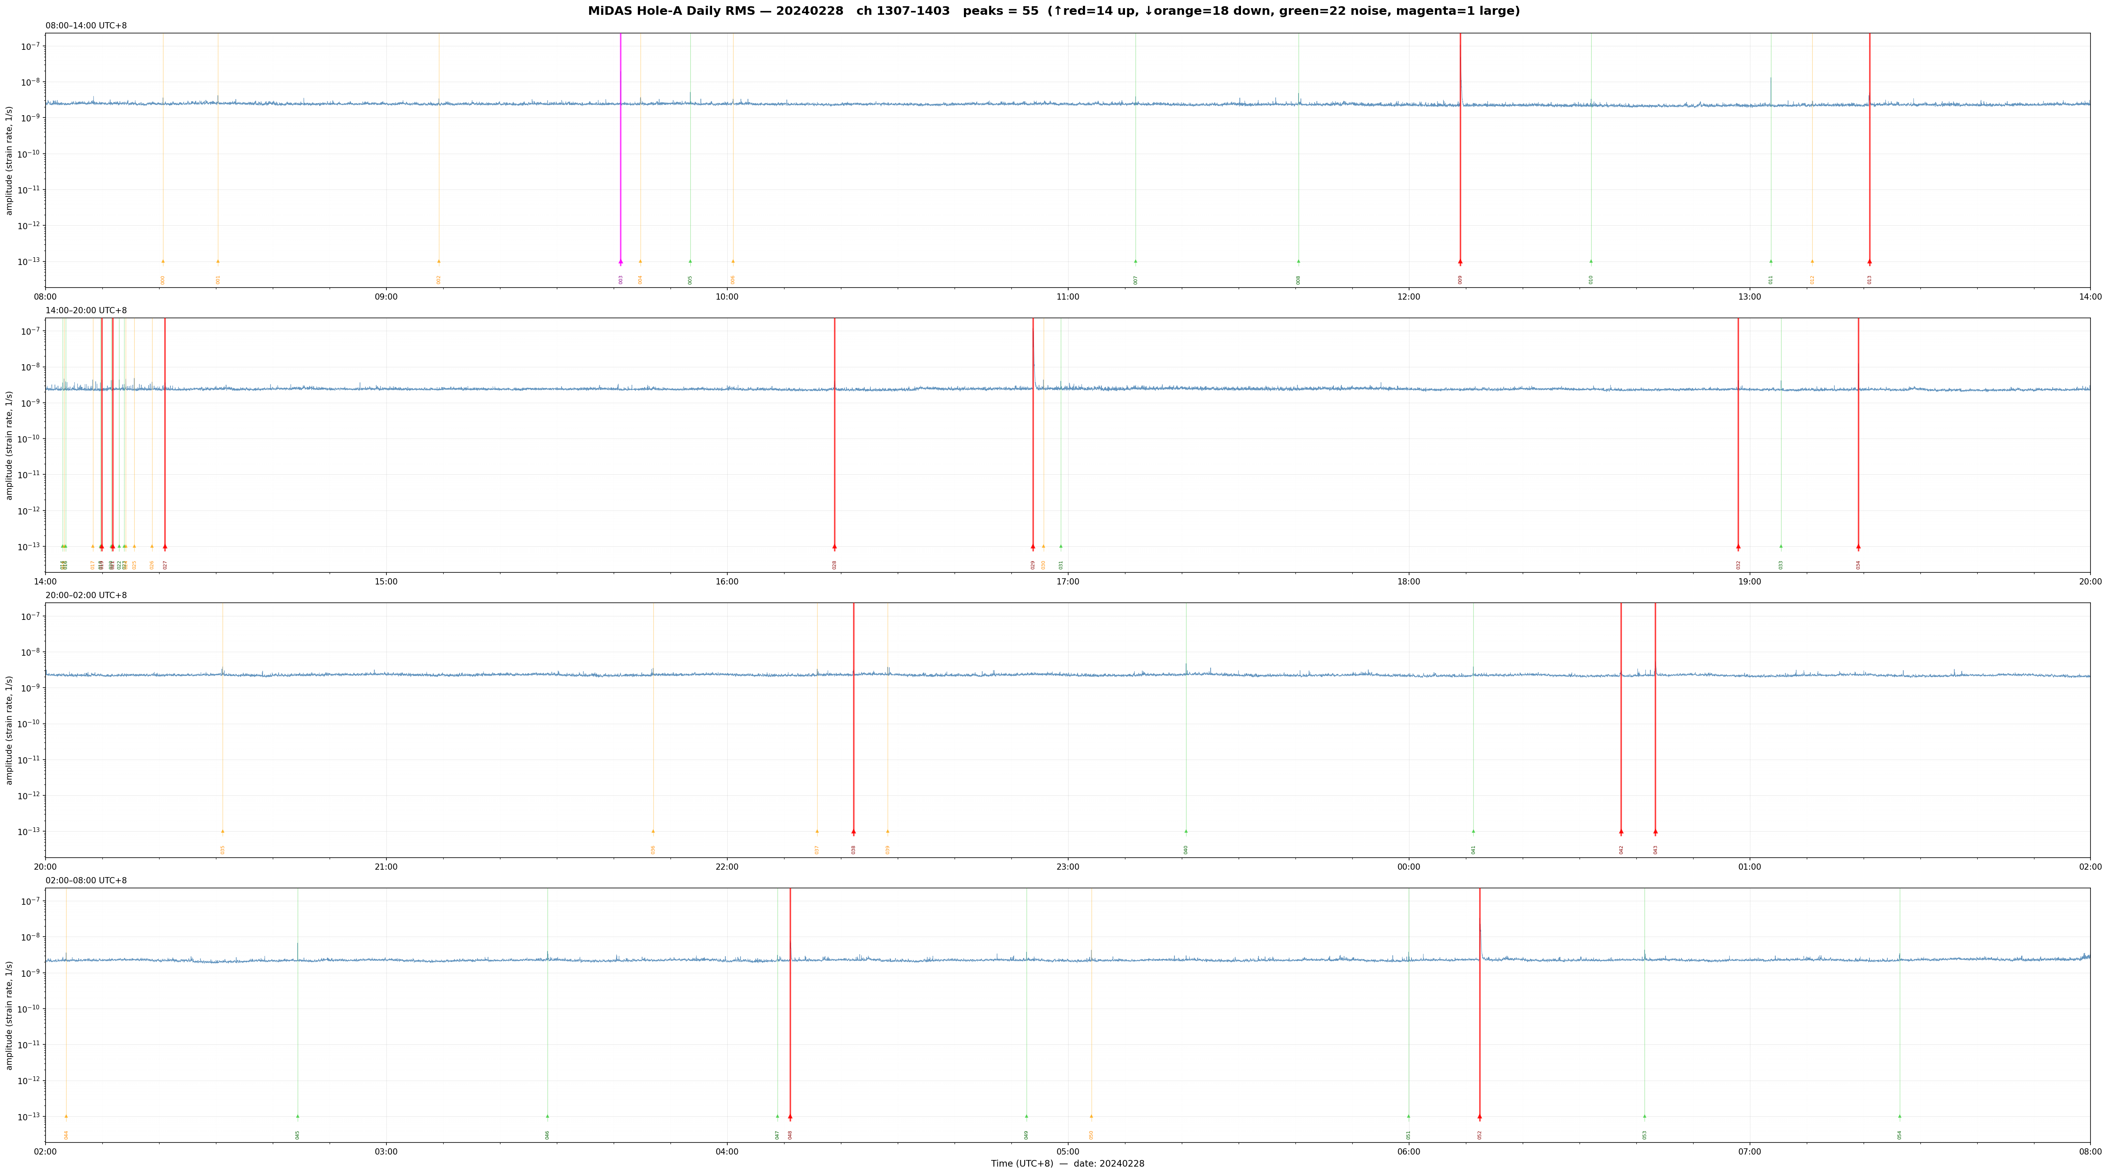Pick orange peak marker 026
The image size is (2108, 1174).
tap(151, 546)
